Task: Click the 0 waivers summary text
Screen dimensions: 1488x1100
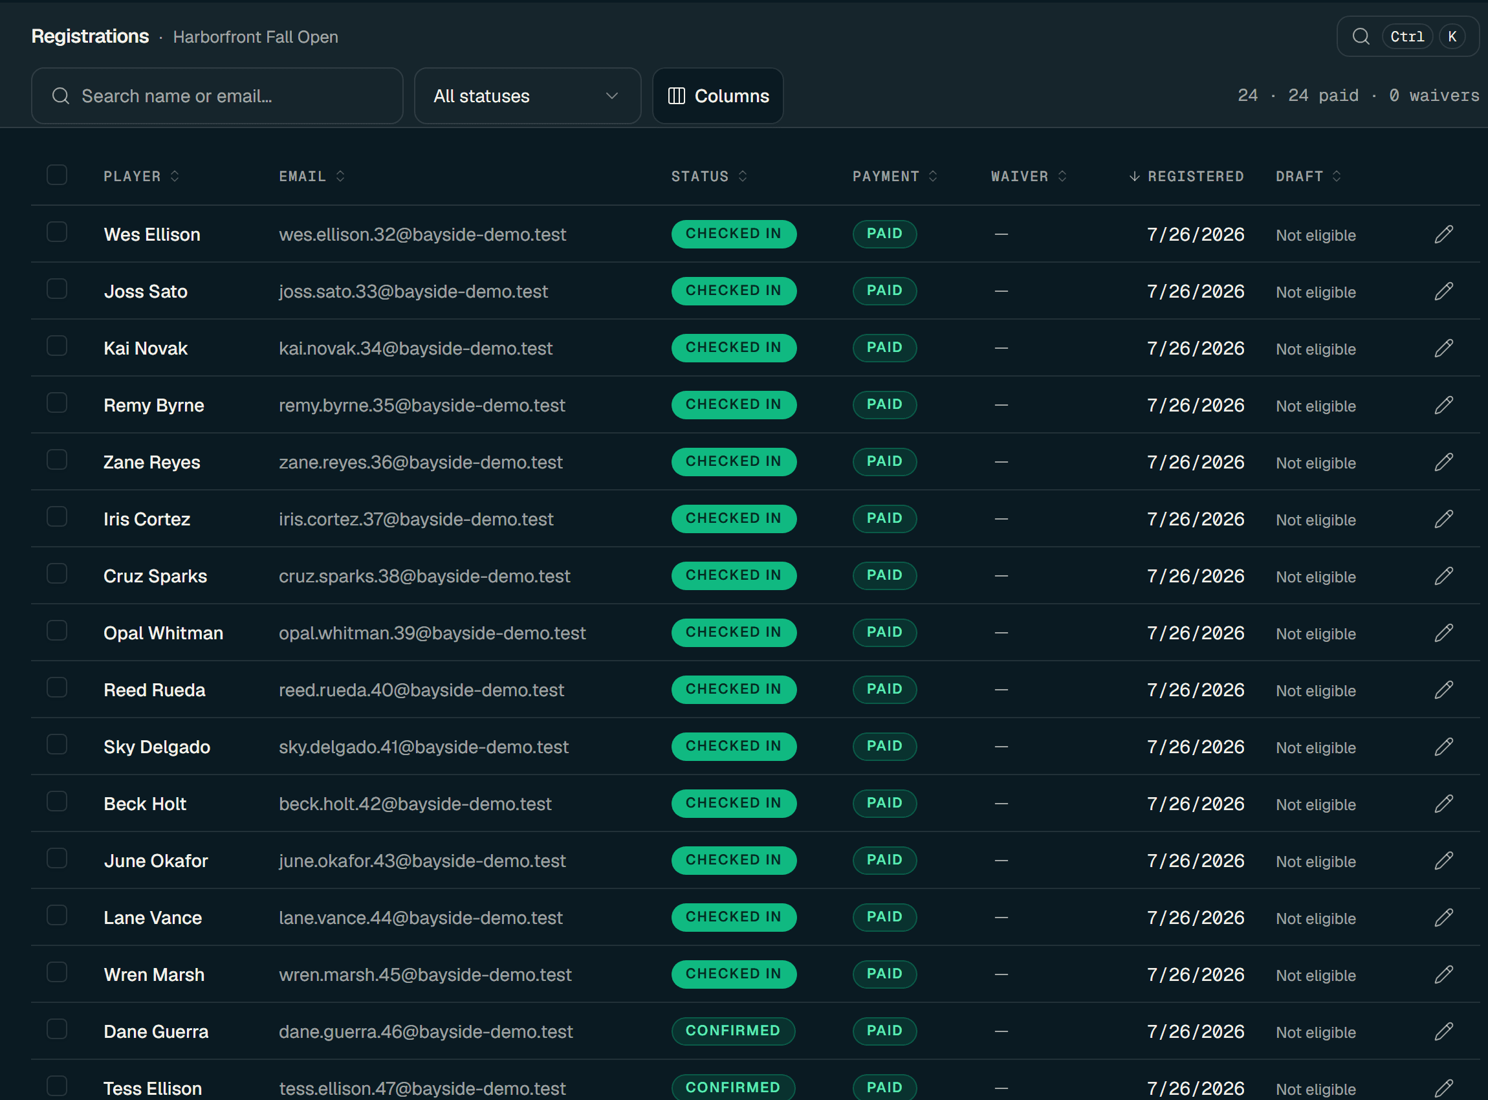Action: click(x=1434, y=96)
